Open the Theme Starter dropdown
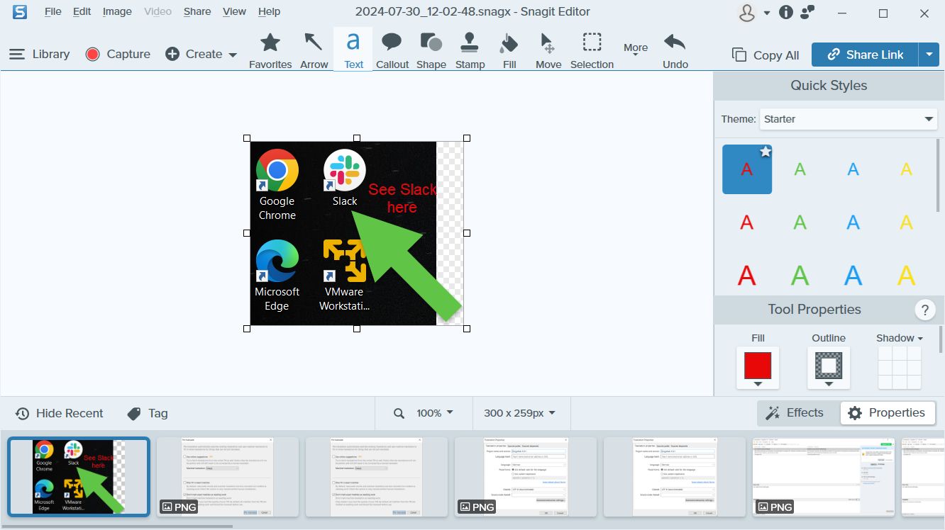Viewport: 945px width, 530px height. 849,119
